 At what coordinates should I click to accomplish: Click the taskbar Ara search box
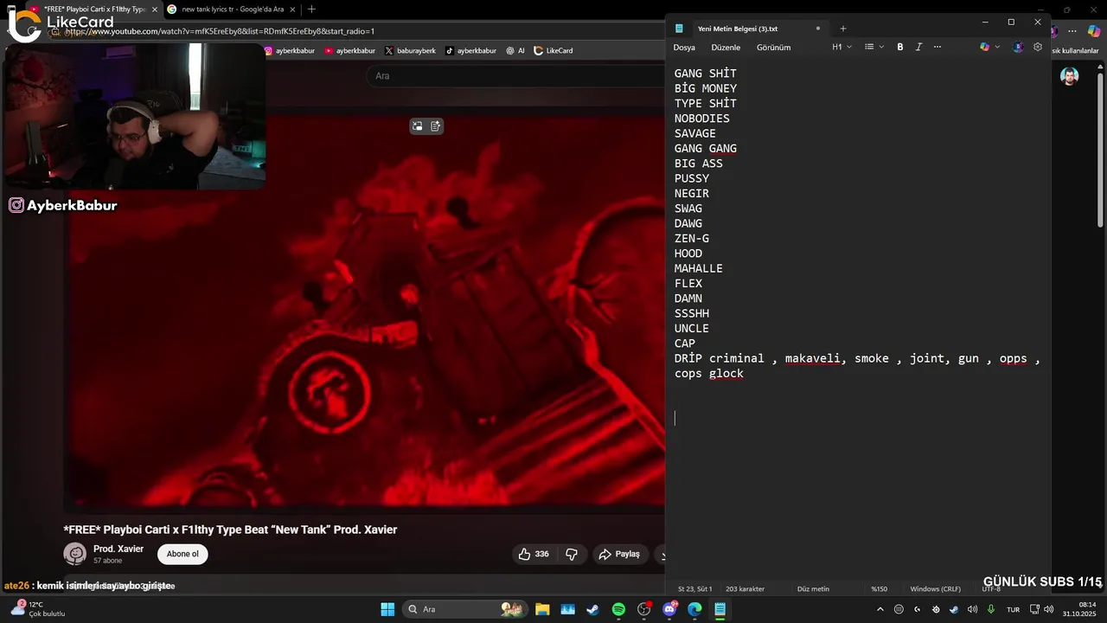coord(464,609)
